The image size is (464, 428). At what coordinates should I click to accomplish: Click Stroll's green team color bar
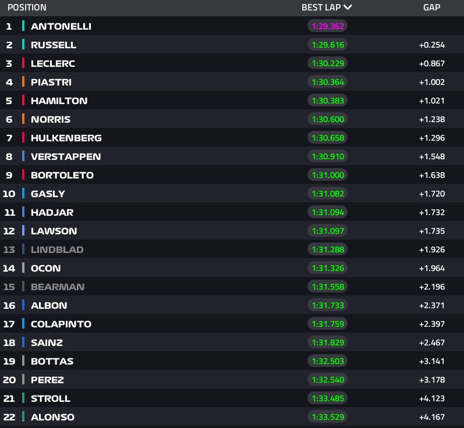[23, 398]
